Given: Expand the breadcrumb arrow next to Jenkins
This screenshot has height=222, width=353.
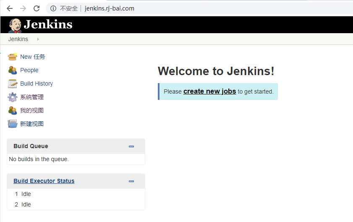Looking at the screenshot, I should tap(38, 39).
